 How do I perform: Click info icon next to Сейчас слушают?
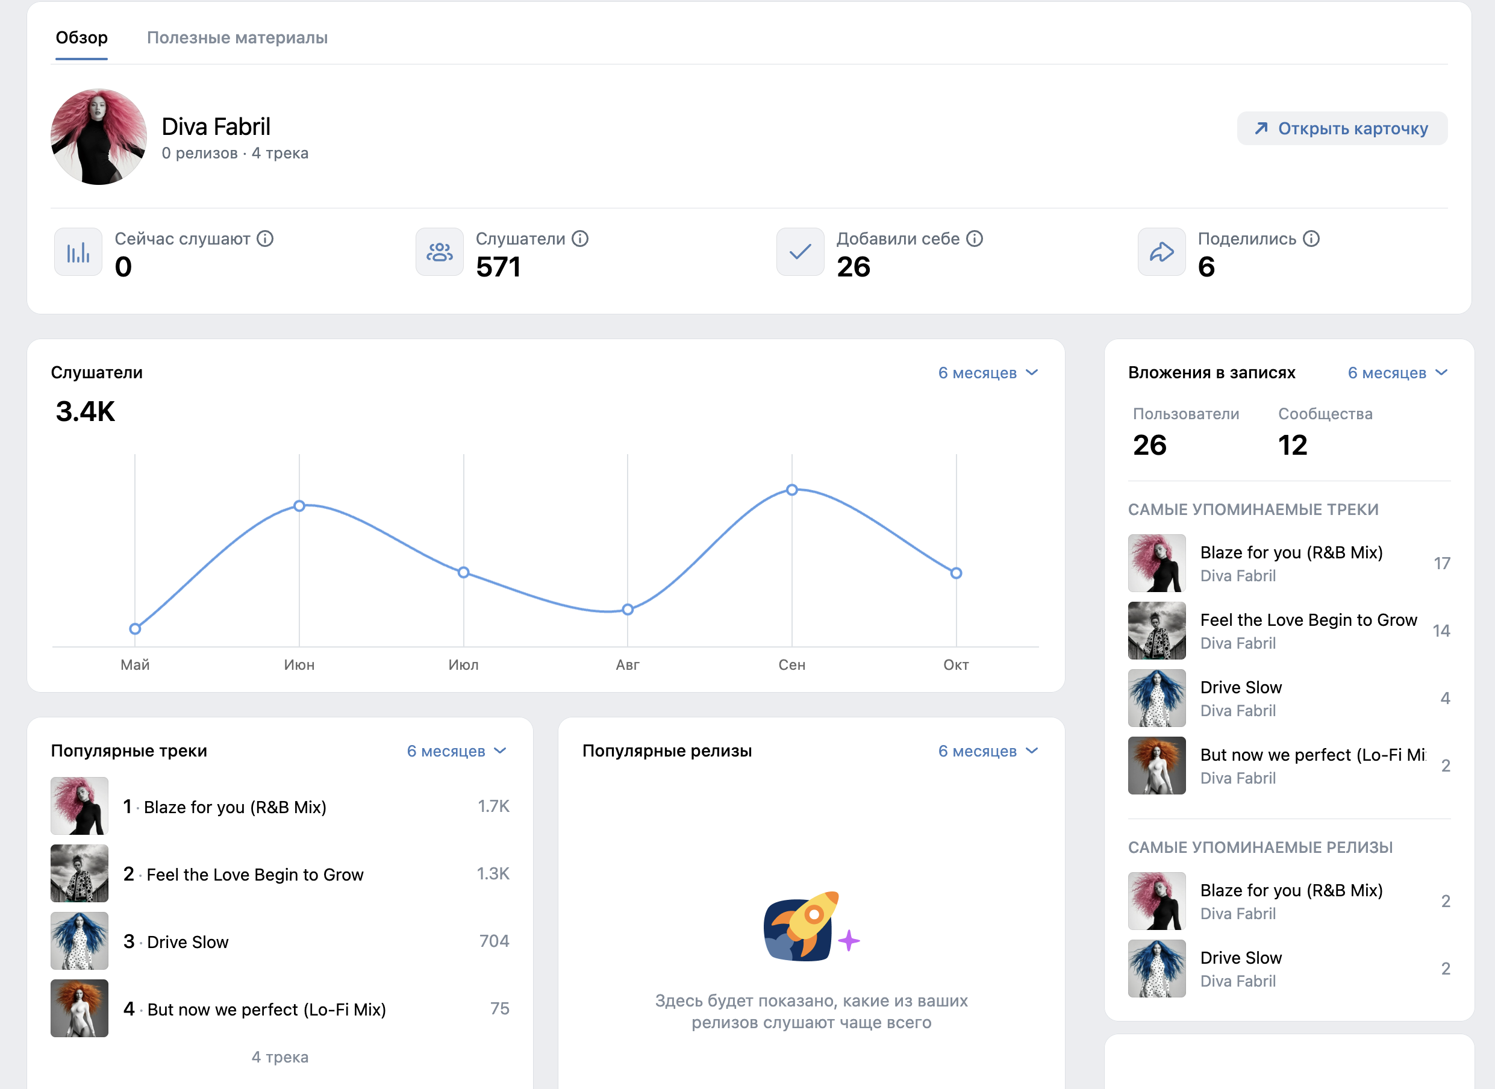tap(265, 239)
